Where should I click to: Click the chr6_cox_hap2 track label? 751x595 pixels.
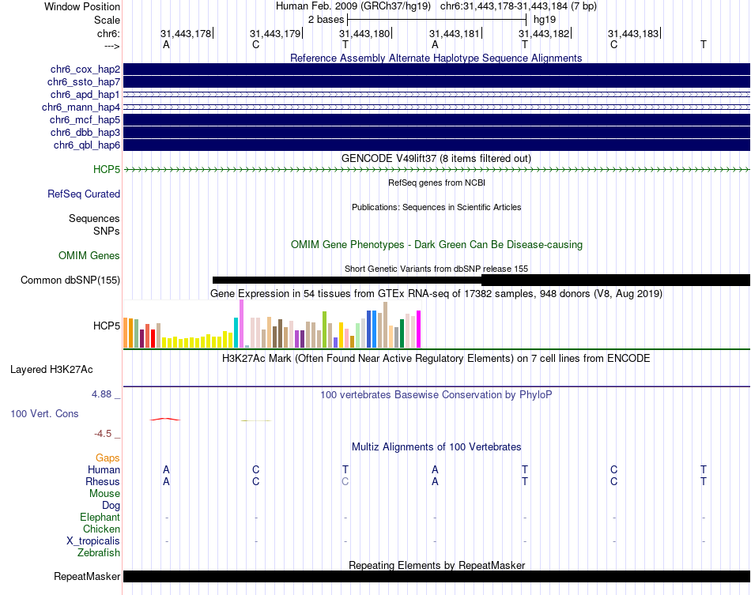click(x=85, y=70)
